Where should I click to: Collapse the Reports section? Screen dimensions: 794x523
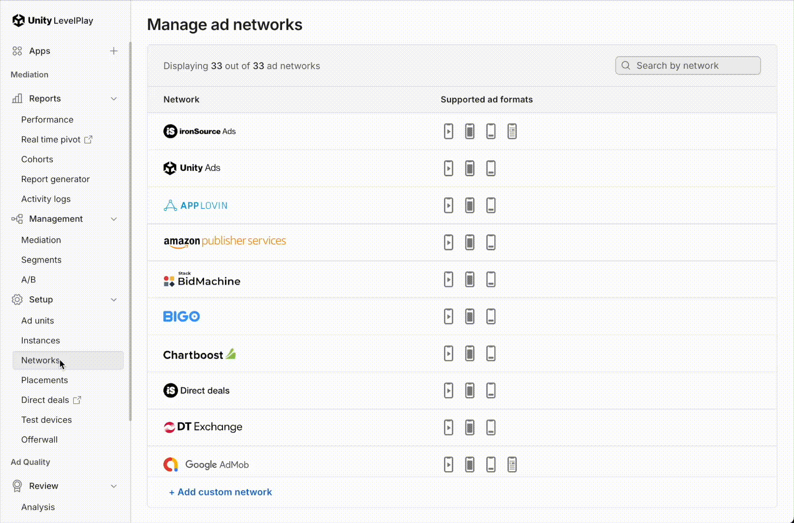[x=114, y=98]
